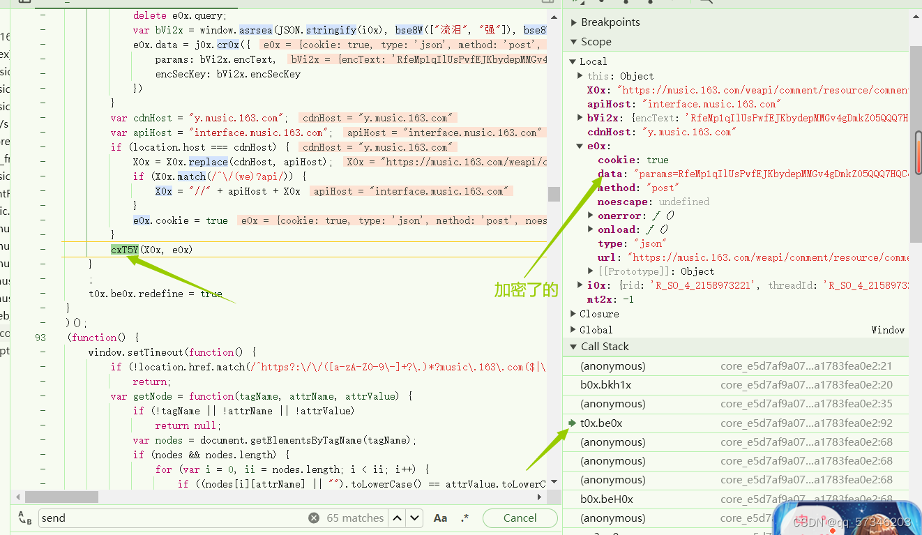The image size is (922, 535).
Task: Expand the onload function property
Action: 591,229
